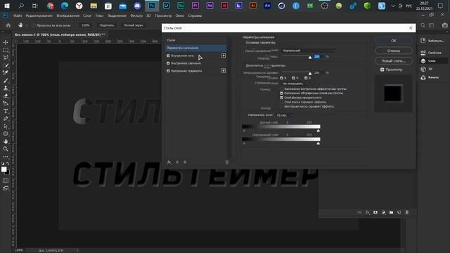Uncheck the Внутреннее свечение effect
The image size is (450, 253).
pos(168,63)
